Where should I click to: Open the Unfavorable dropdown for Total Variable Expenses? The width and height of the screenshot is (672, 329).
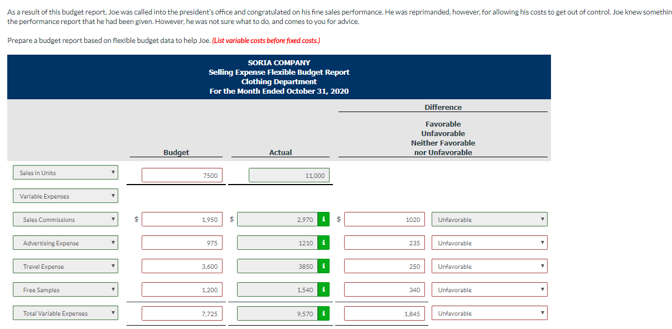pyautogui.click(x=489, y=313)
